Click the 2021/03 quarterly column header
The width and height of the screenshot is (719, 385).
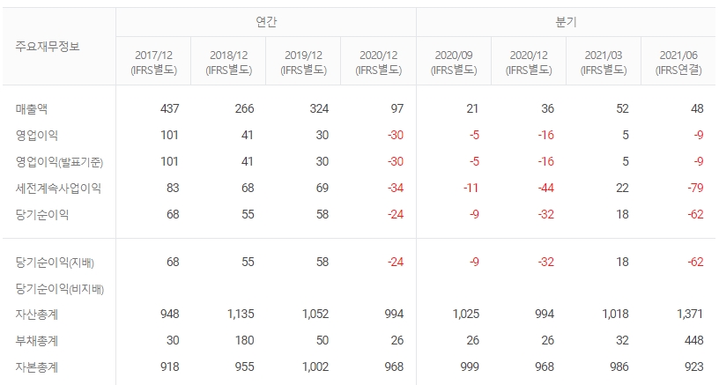pyautogui.click(x=604, y=62)
